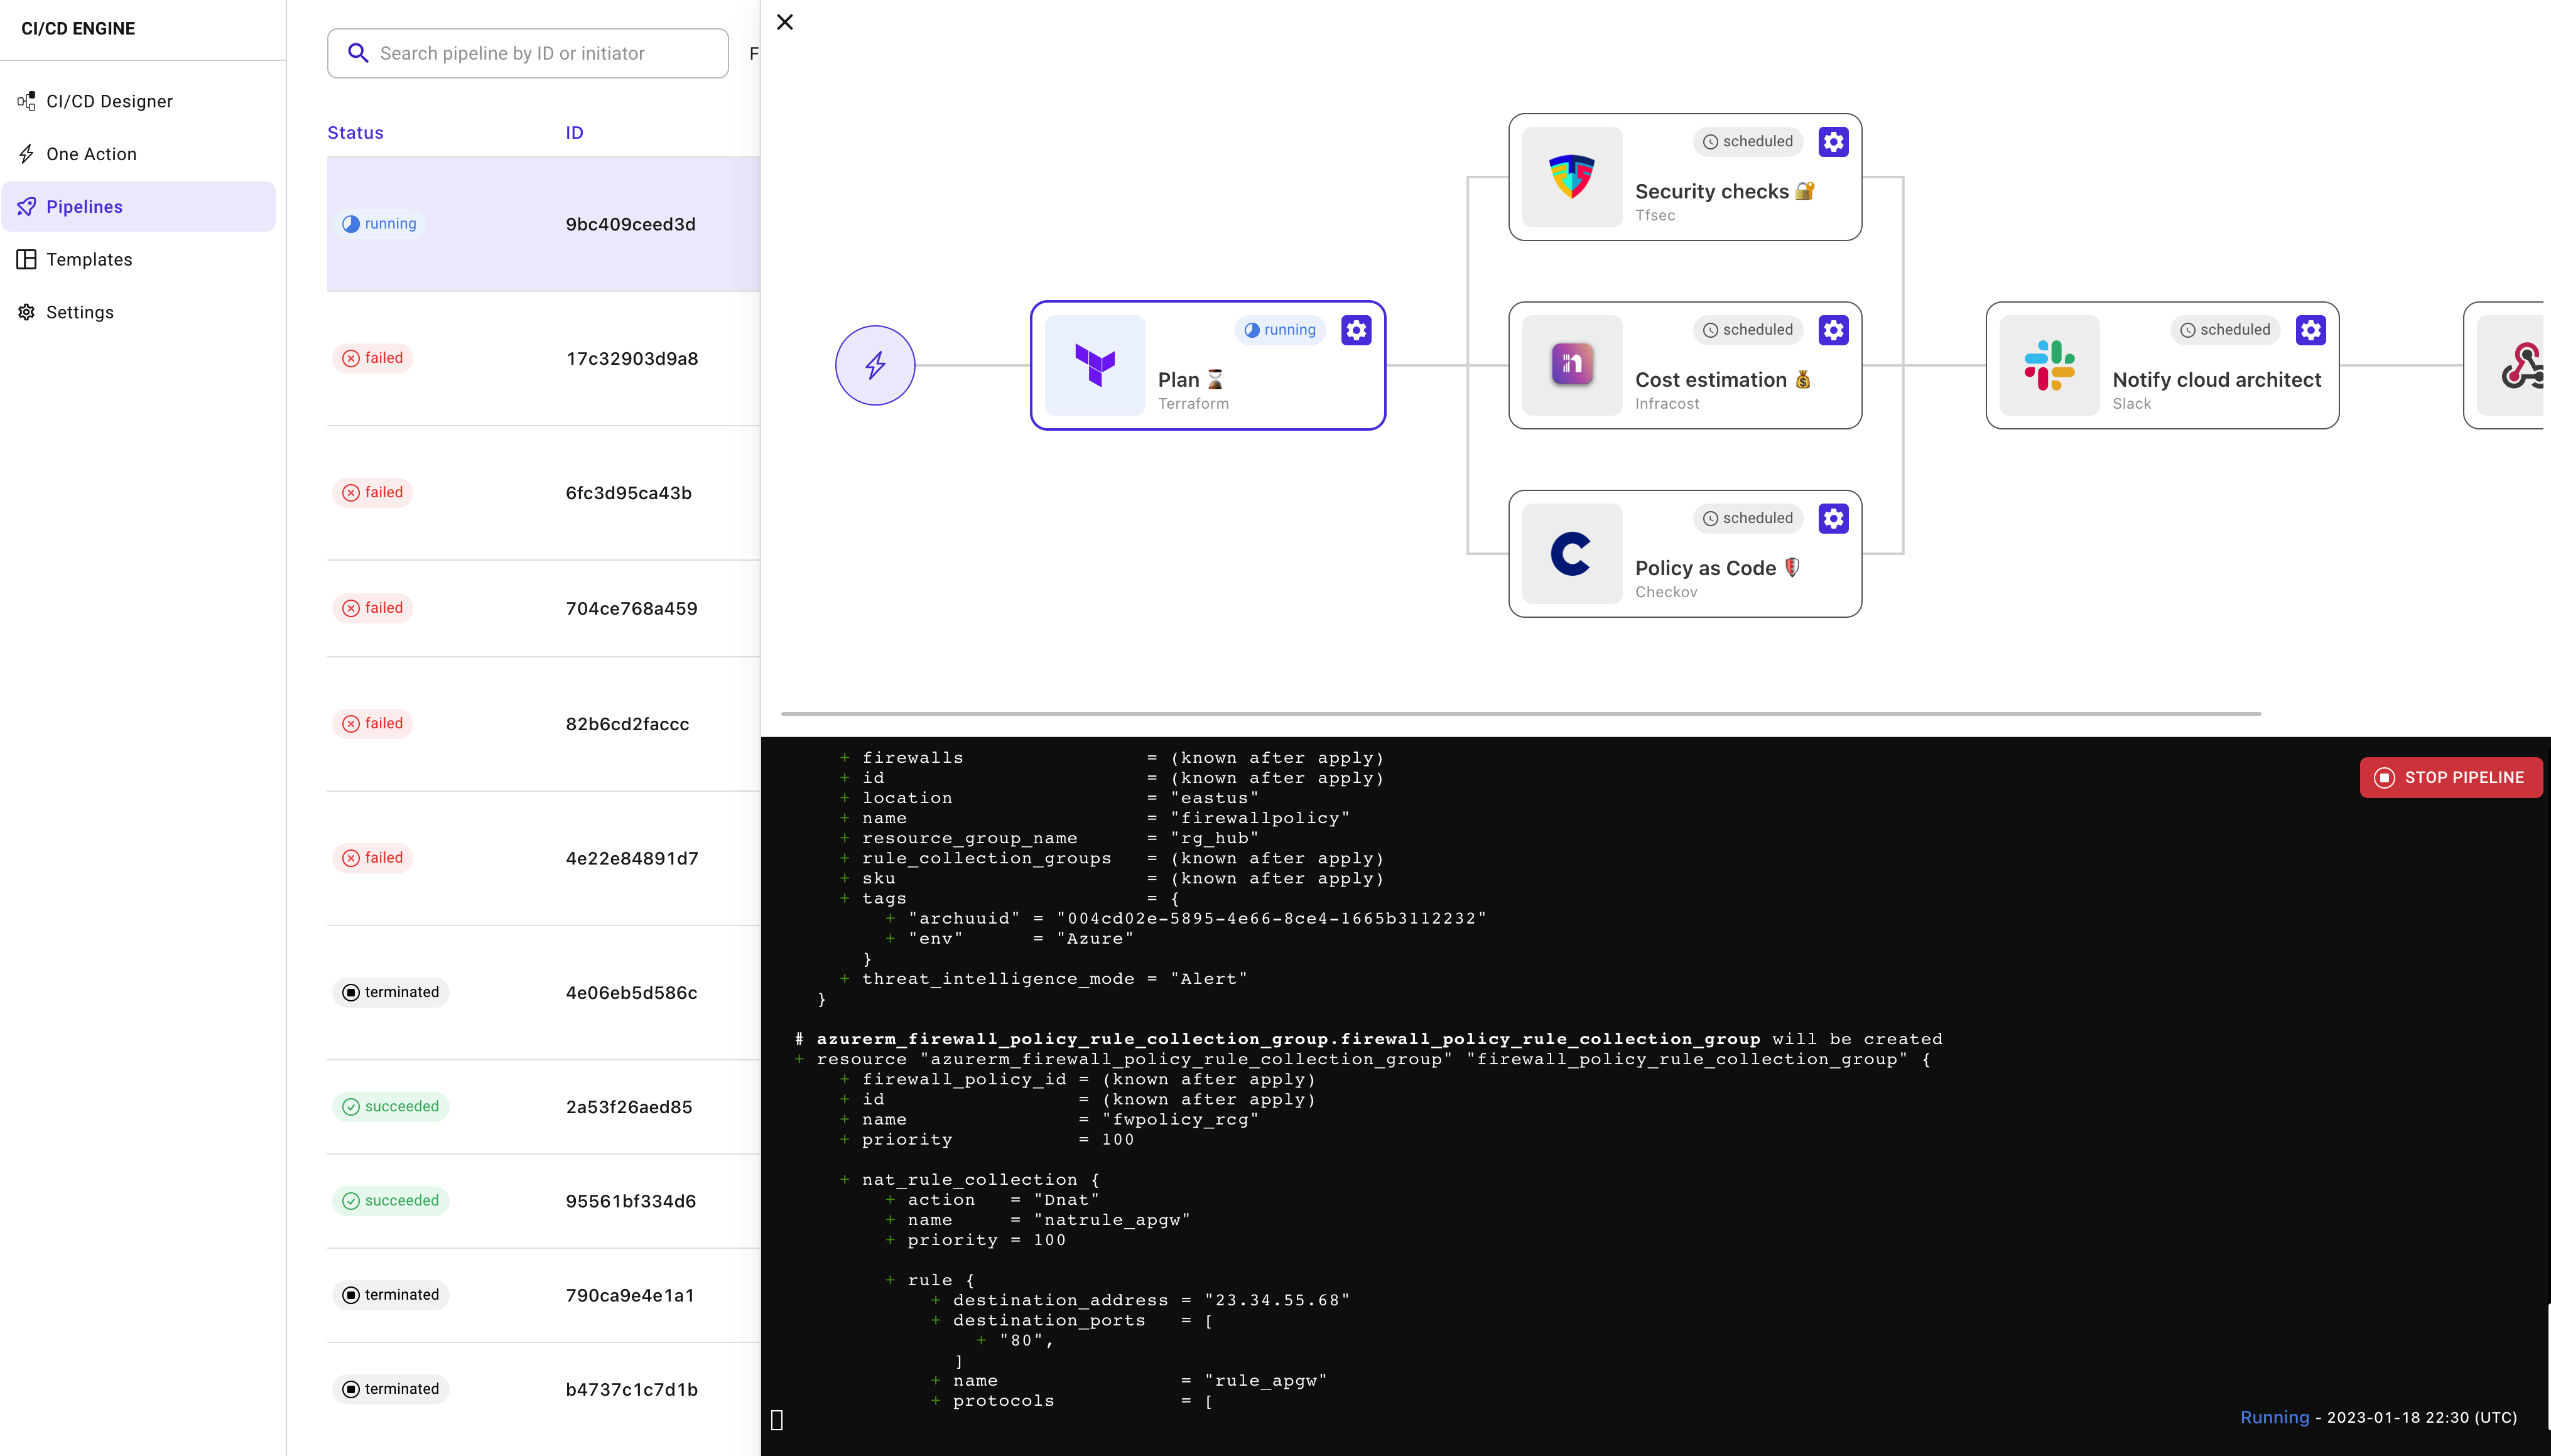2551x1456 pixels.
Task: Click the Templates icon in the sidebar
Action: (x=26, y=258)
